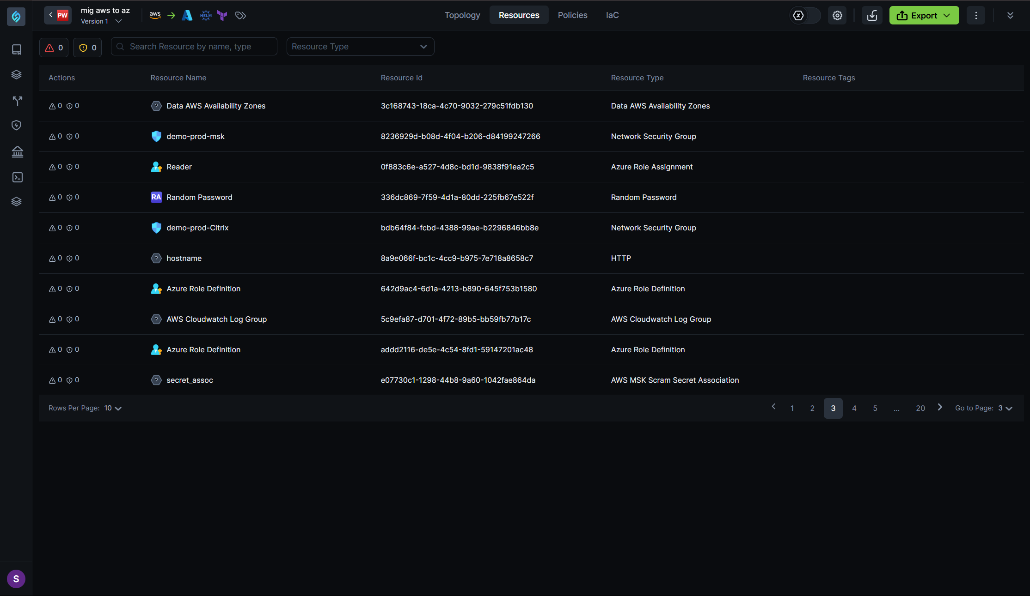
Task: Focus the Search Resource input field
Action: click(194, 47)
